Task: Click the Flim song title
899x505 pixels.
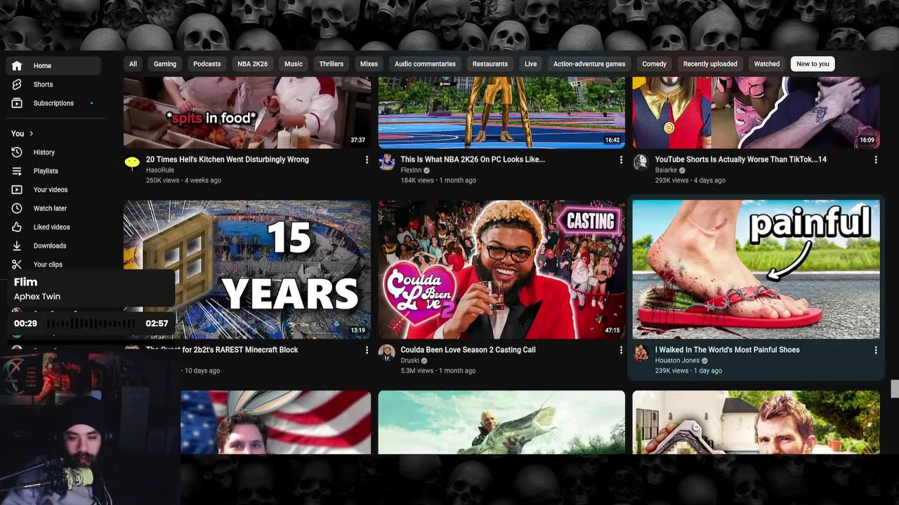Action: pyautogui.click(x=25, y=282)
